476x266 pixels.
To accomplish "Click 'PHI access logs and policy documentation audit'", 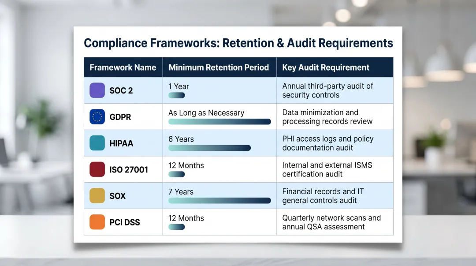I will pyautogui.click(x=328, y=143).
